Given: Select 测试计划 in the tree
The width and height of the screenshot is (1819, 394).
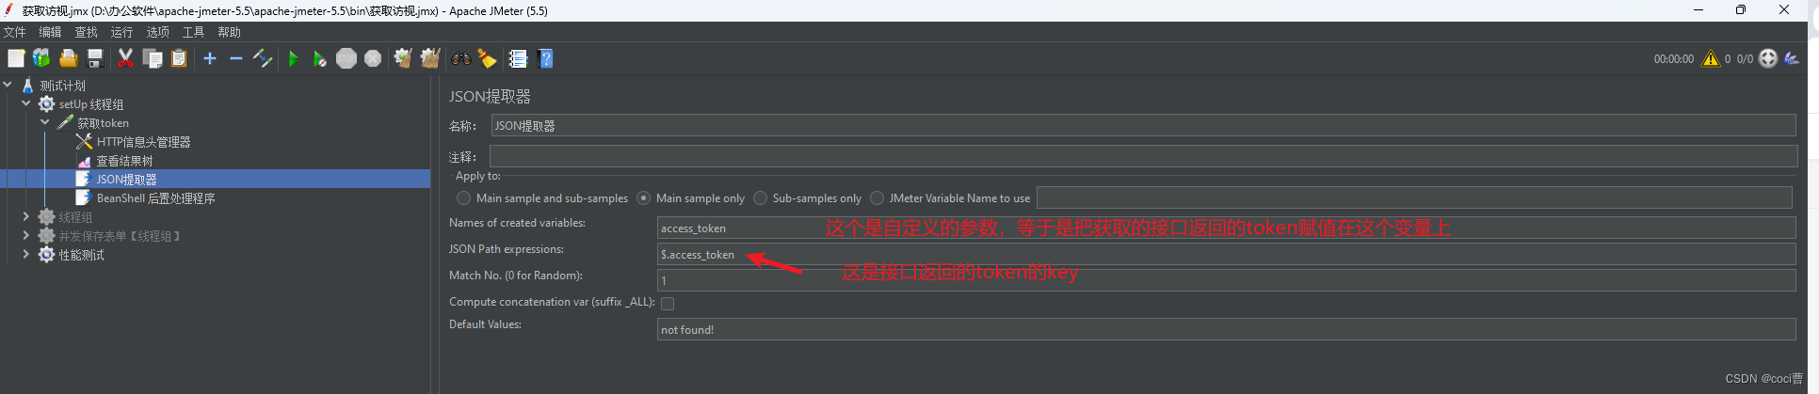Looking at the screenshot, I should 62,86.
